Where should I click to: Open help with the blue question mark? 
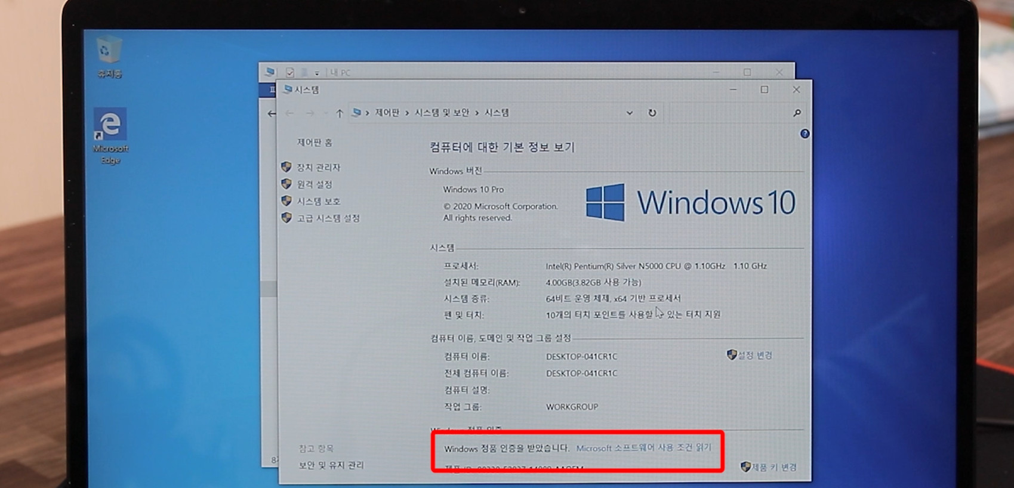805,134
